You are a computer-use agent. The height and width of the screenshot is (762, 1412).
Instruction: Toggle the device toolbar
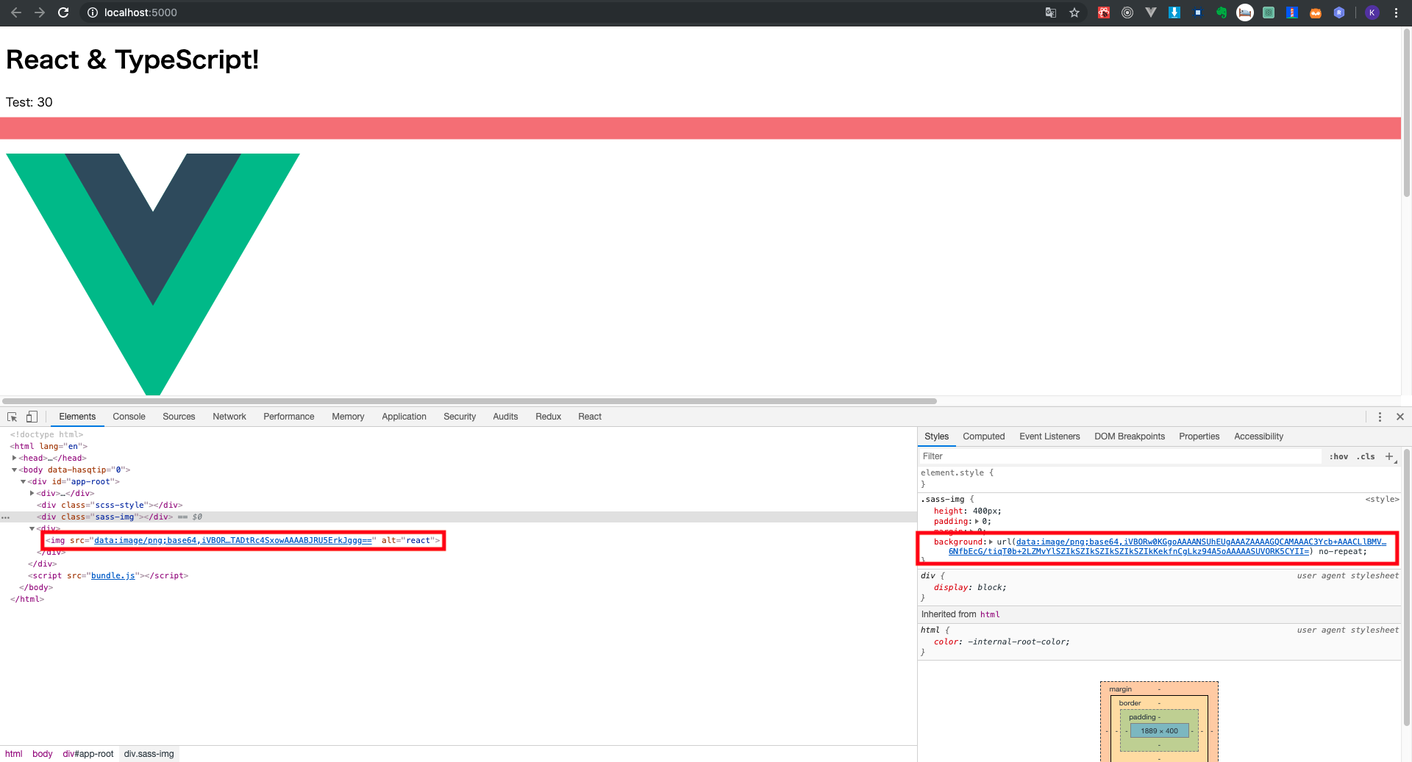tap(32, 417)
